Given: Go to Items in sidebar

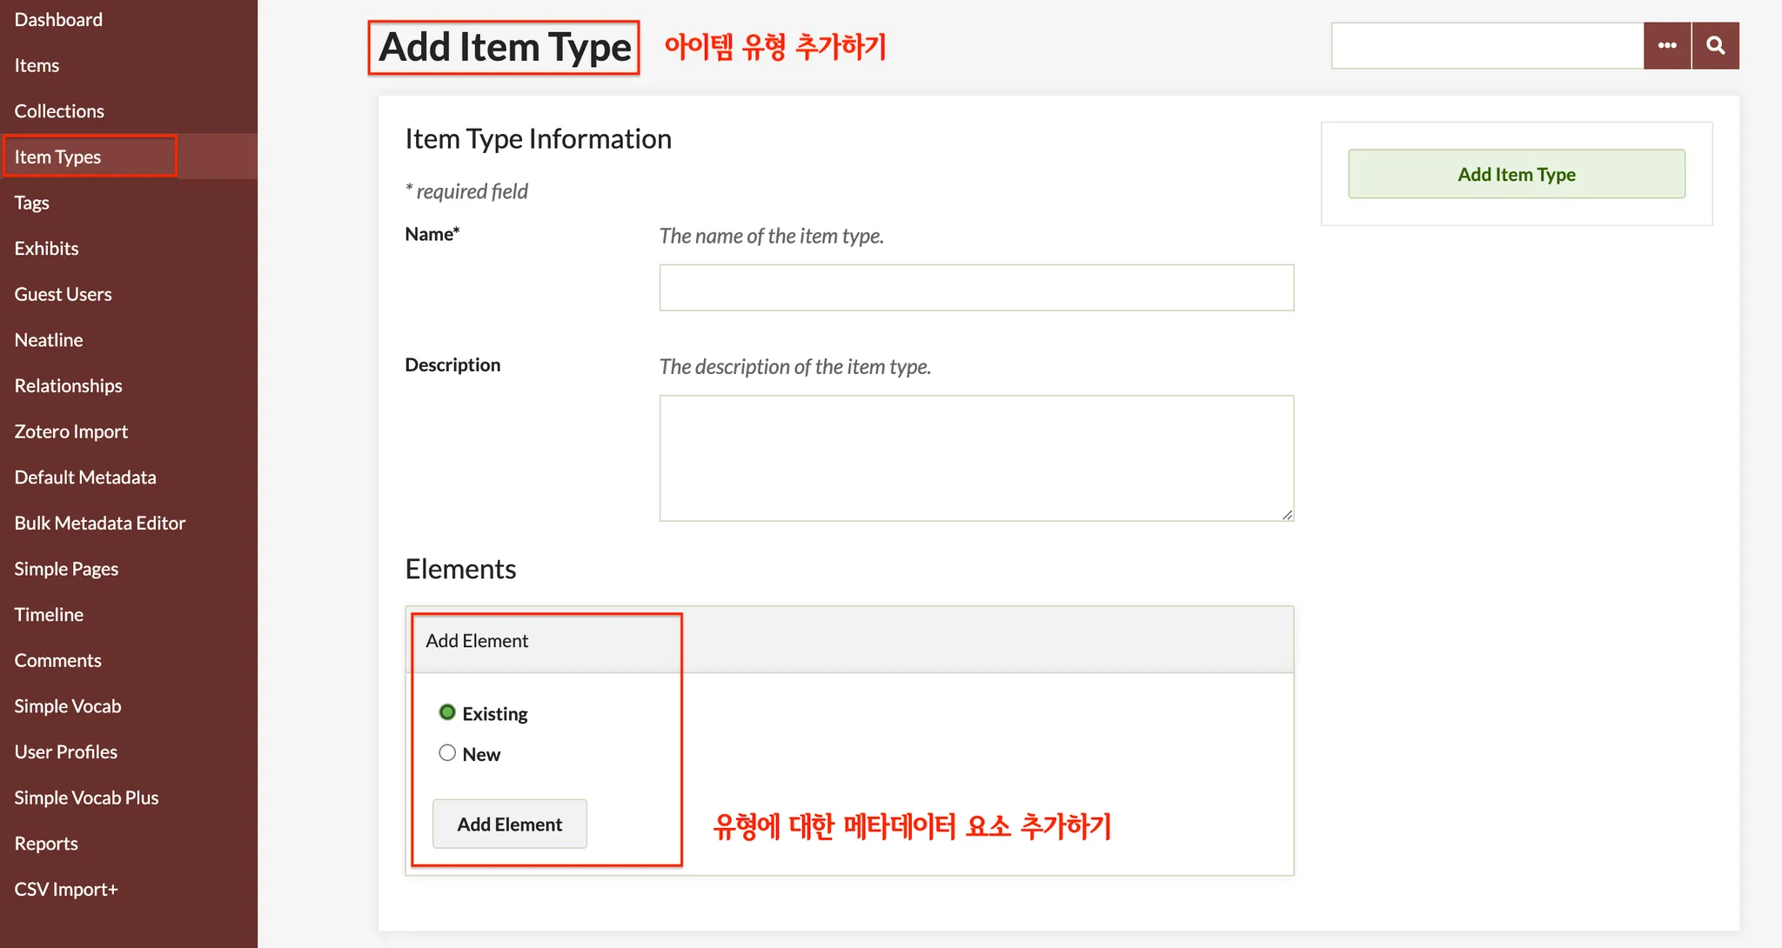Looking at the screenshot, I should (x=37, y=65).
